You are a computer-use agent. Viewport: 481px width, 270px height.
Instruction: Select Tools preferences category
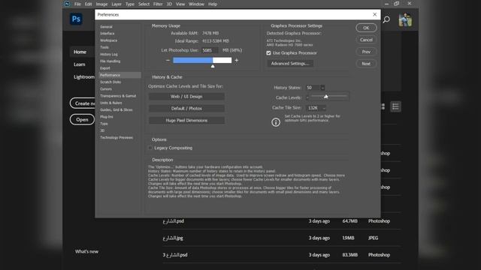click(x=104, y=47)
